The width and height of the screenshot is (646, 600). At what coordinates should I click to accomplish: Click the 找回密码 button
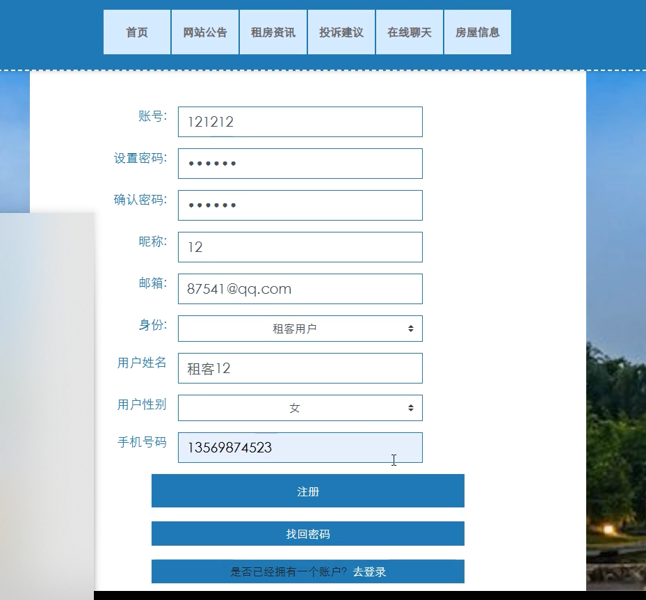tap(308, 534)
